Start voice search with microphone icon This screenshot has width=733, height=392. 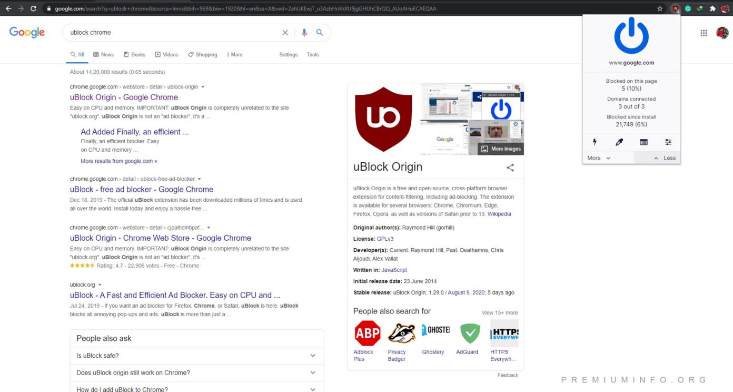tap(304, 33)
